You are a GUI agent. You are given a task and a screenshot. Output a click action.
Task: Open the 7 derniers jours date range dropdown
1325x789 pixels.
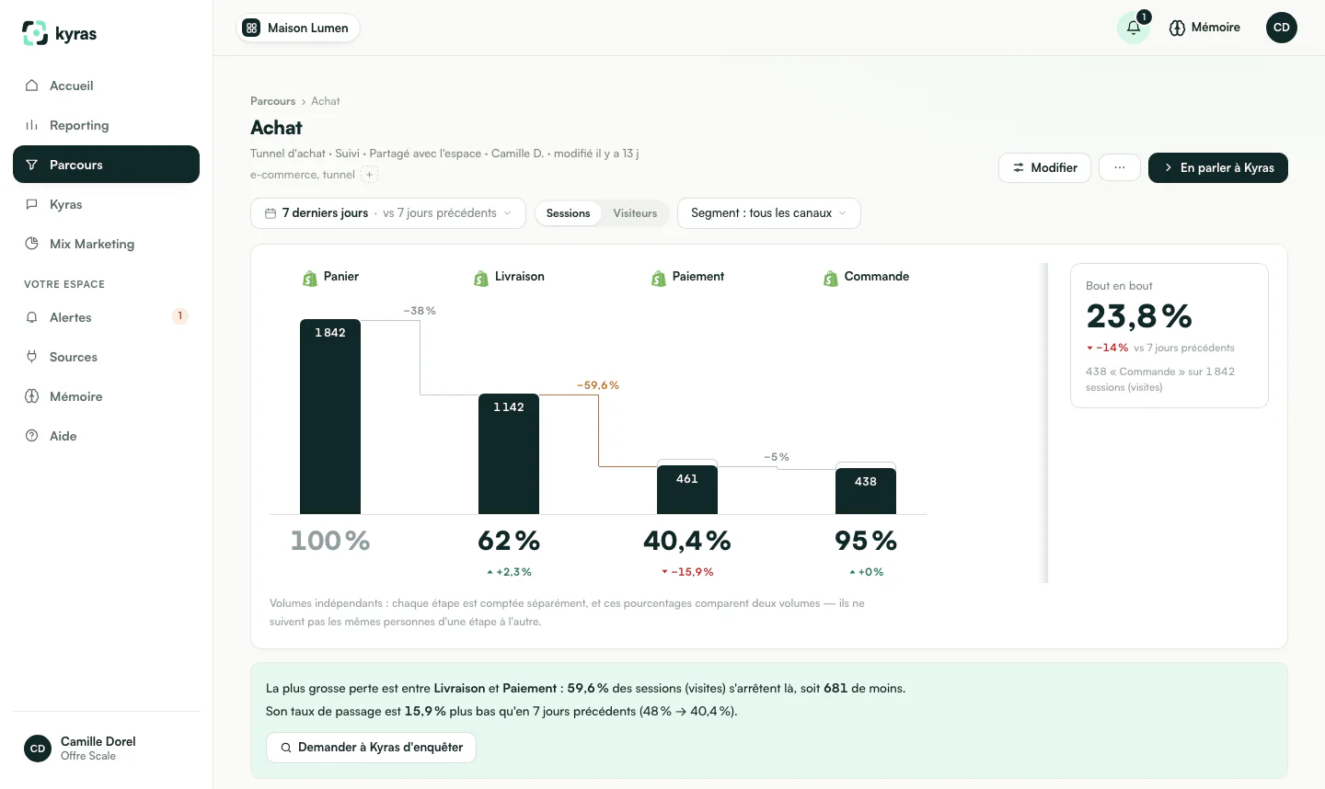point(388,213)
